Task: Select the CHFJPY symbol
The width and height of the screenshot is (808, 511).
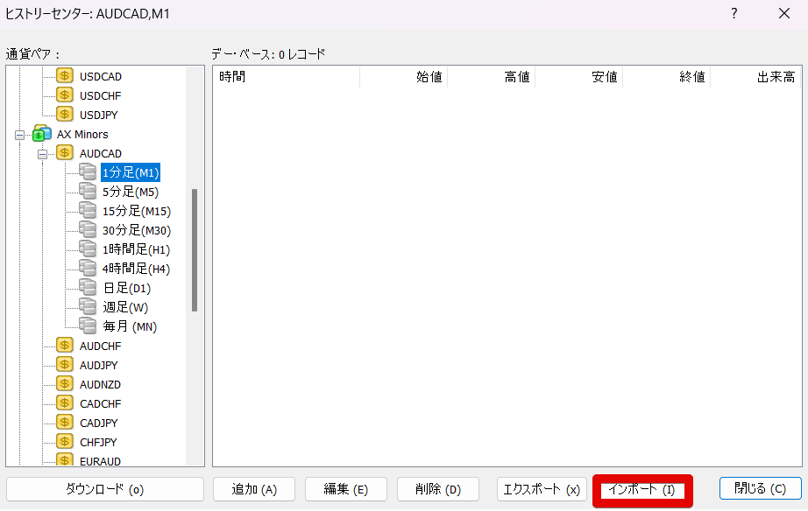Action: pos(98,442)
